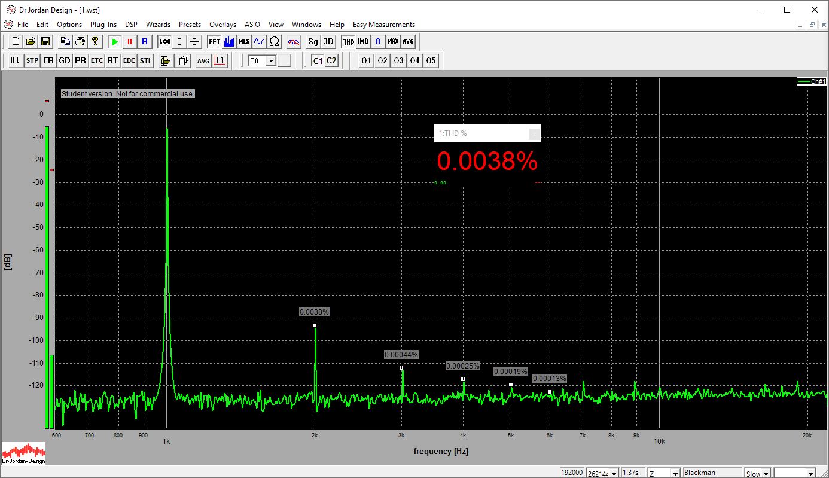Toggle the AVG button in second toolbar
The height and width of the screenshot is (478, 829).
tap(203, 60)
